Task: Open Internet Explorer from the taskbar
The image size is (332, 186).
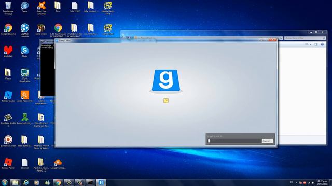Action: point(26,182)
